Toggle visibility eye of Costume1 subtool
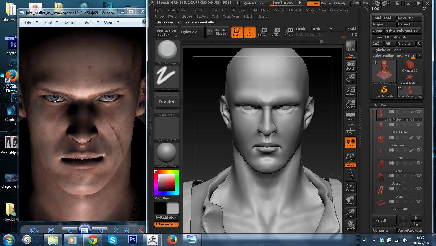This screenshot has height=246, width=436. point(418,137)
